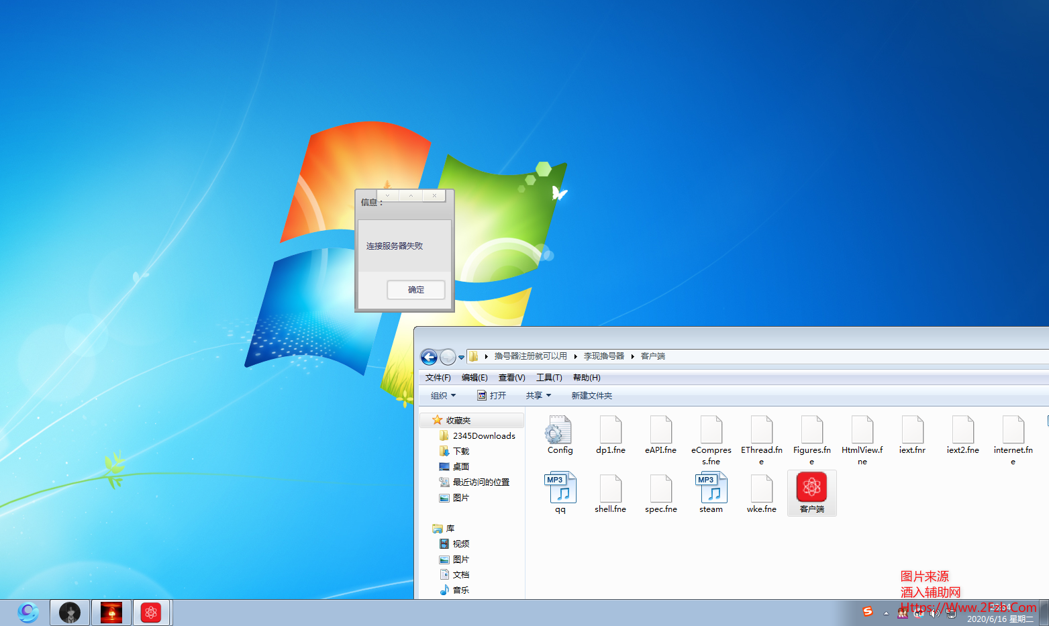Viewport: 1049px width, 626px height.
Task: Open the 文件(F) menu
Action: [x=438, y=378]
